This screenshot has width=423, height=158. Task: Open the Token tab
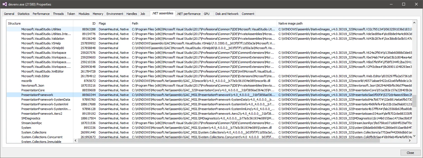coord(71,14)
